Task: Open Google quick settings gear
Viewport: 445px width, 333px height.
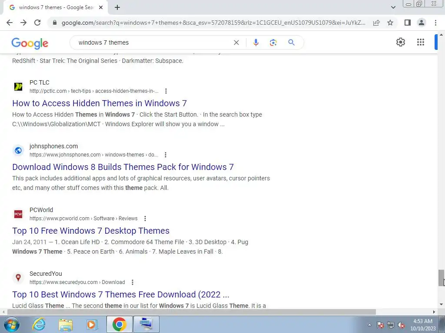Action: click(x=400, y=42)
